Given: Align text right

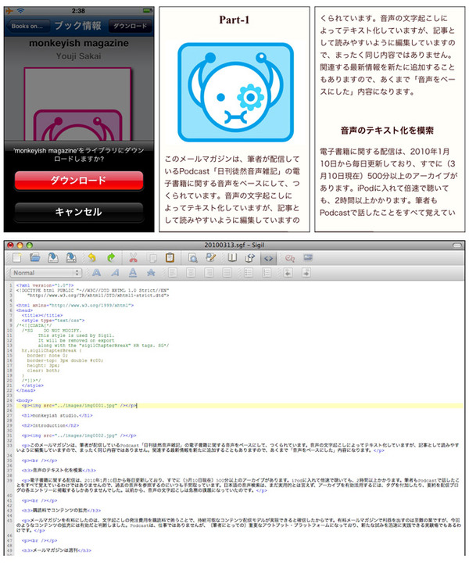Looking at the screenshot, I should tap(209, 273).
